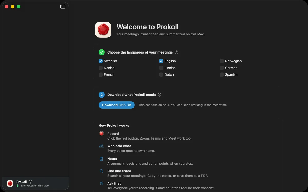
Task: Click the 'Notes' feature title
Action: 112,159
